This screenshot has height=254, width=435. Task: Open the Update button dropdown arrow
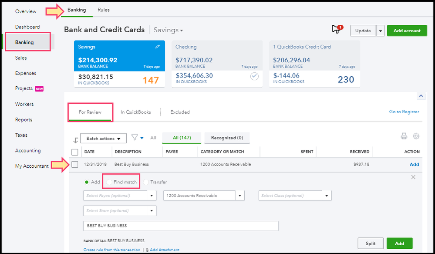point(380,31)
